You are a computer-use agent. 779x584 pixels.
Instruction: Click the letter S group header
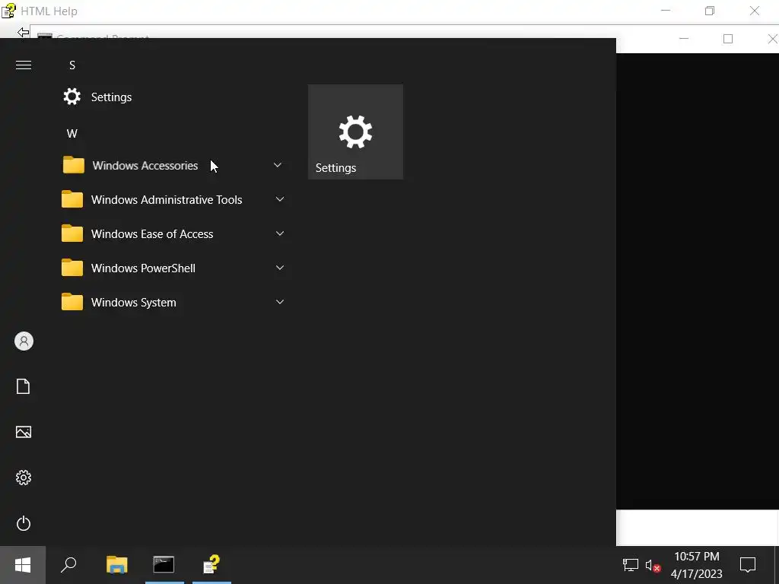[72, 65]
